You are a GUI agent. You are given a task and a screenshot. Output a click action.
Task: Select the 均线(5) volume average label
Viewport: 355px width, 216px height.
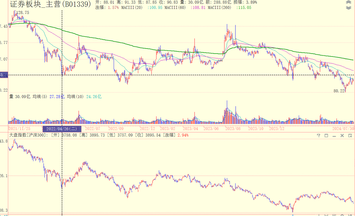pyautogui.click(x=40, y=96)
